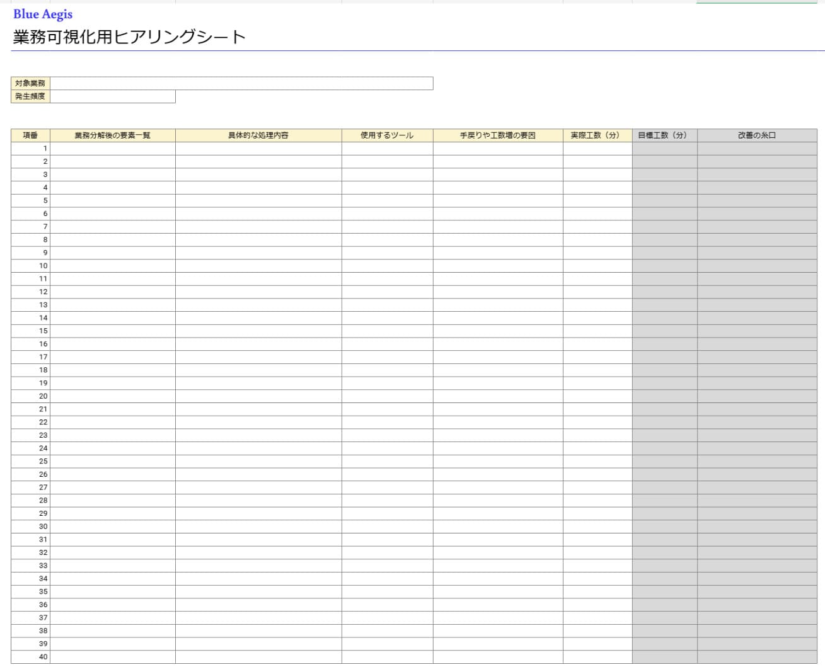Select the 具体的な処理内容 cell in row 5
The height and width of the screenshot is (672, 825).
click(x=258, y=201)
